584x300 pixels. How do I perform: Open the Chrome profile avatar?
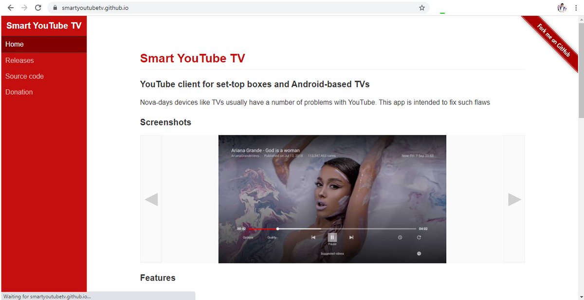pos(562,8)
